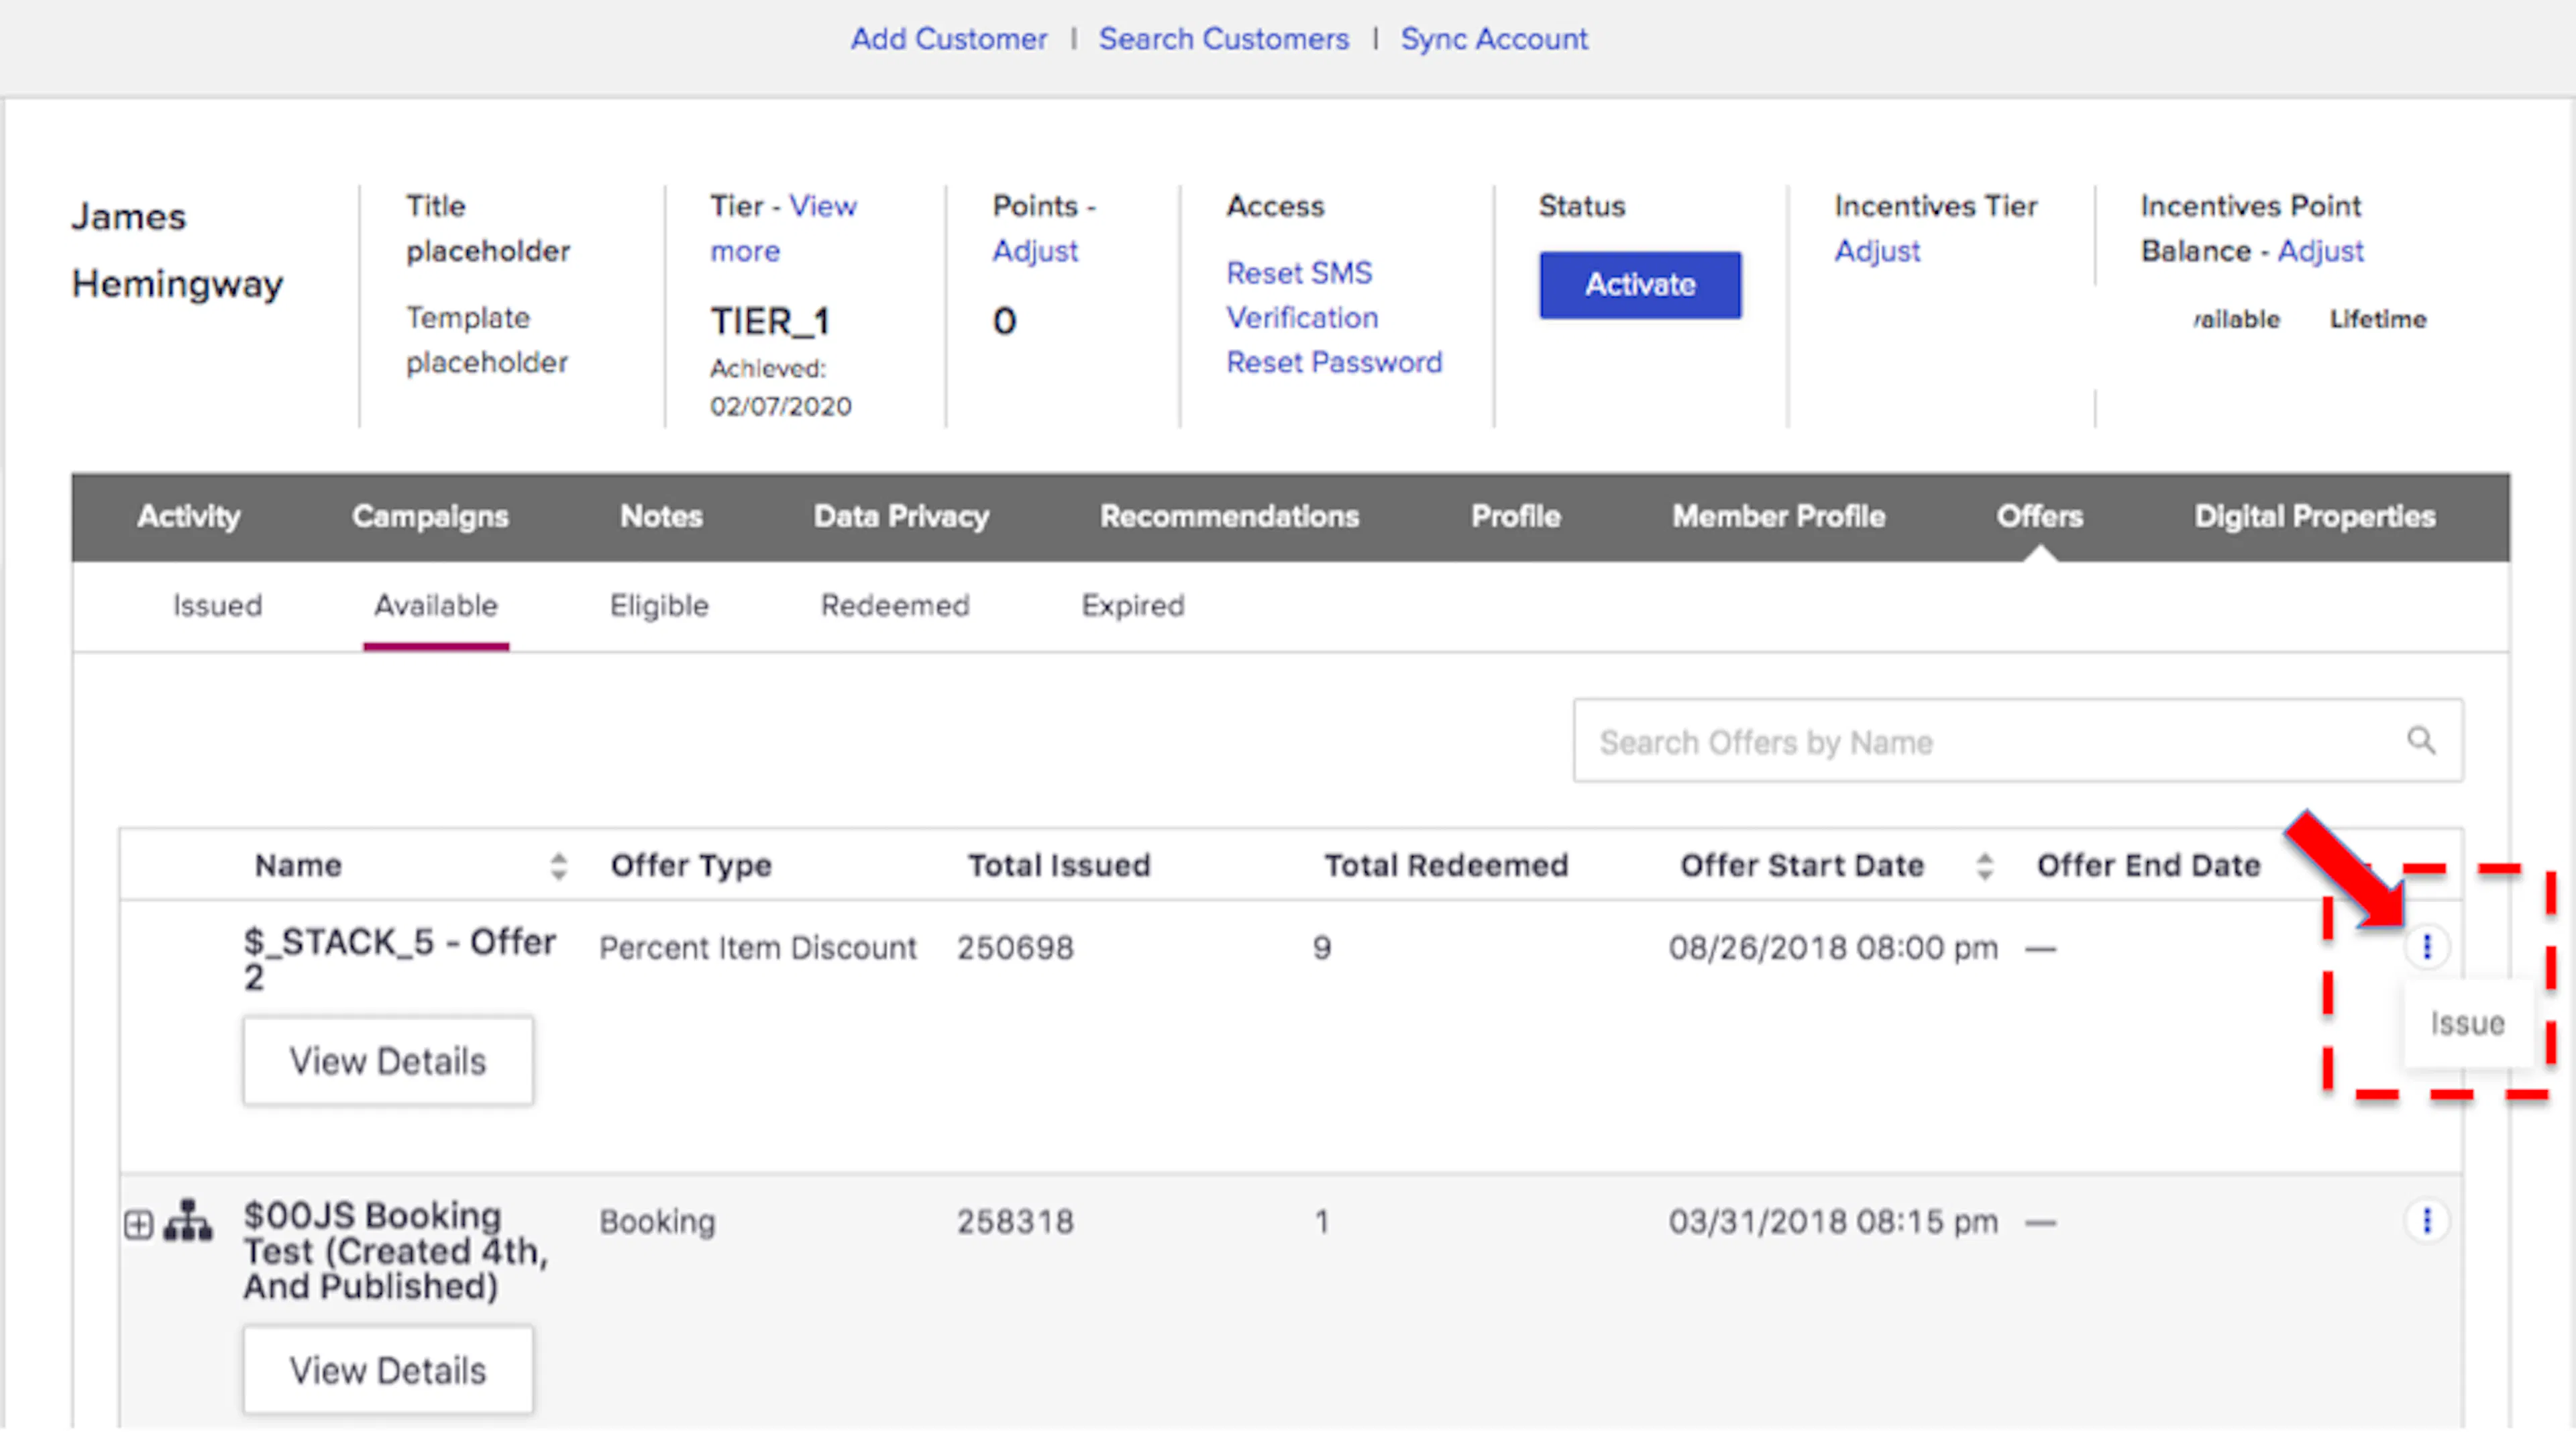Open Digital Properties tab
2576x1439 pixels.
click(x=2314, y=516)
